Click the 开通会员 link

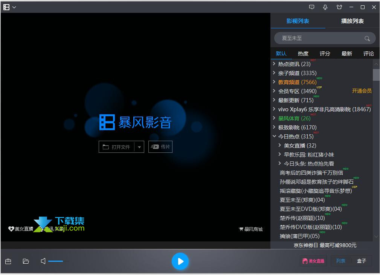click(x=362, y=91)
